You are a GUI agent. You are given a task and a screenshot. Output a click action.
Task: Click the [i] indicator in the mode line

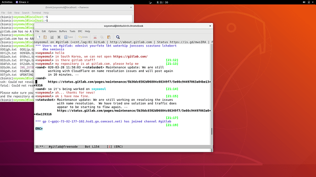point(109,147)
